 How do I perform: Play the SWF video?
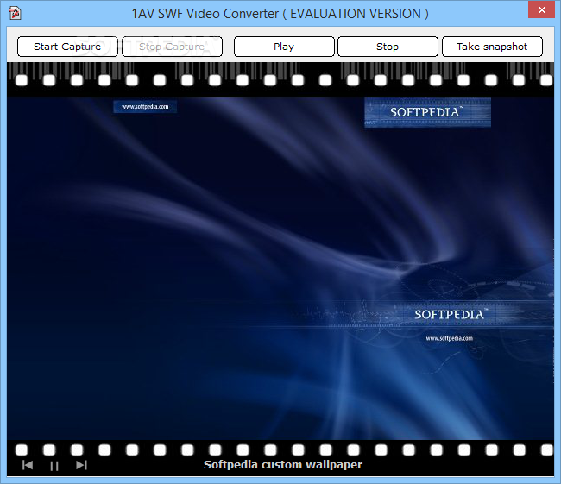[284, 47]
